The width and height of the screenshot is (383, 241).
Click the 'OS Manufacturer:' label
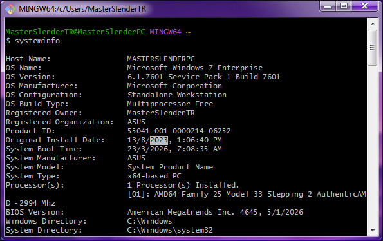42,86
